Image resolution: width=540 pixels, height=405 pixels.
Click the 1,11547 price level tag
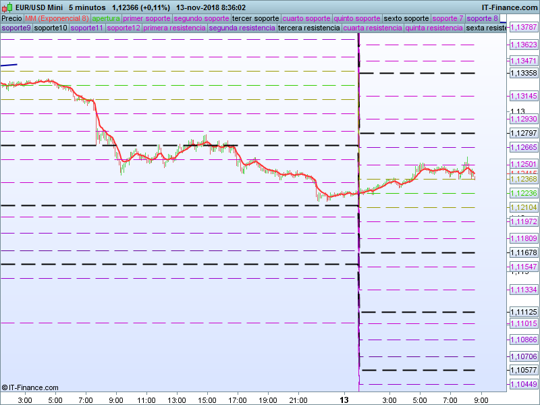(524, 267)
